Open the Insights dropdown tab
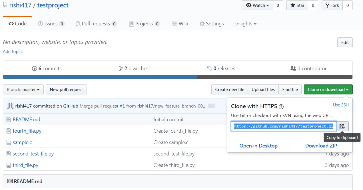363x190 pixels. (x=245, y=24)
